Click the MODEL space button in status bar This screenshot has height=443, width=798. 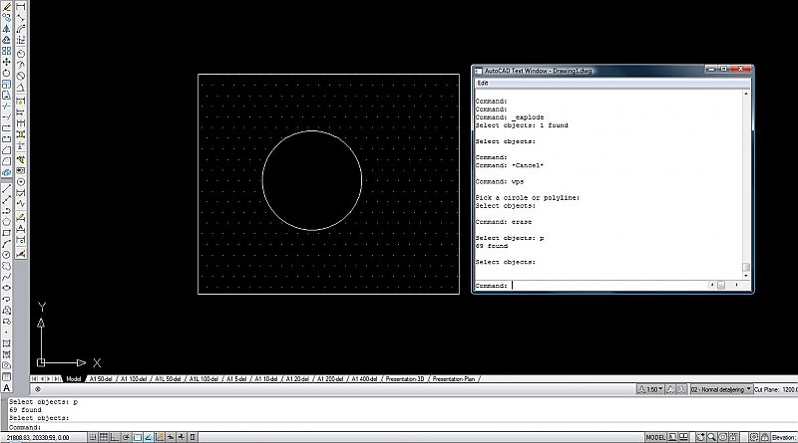click(x=655, y=437)
